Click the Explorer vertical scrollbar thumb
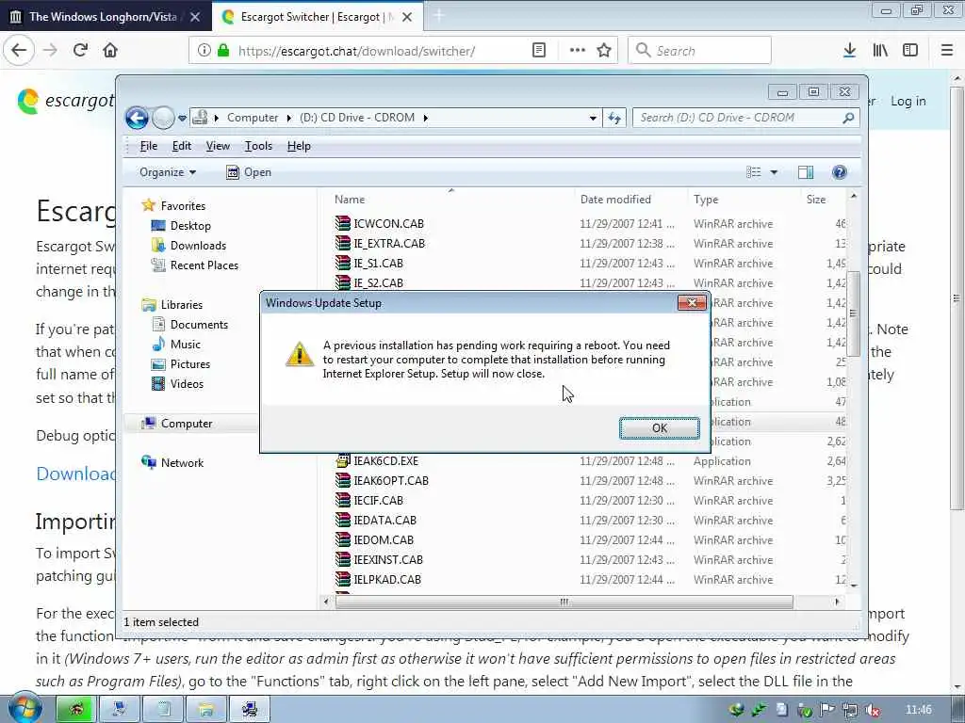Screen dimensions: 965x723 point(853,313)
